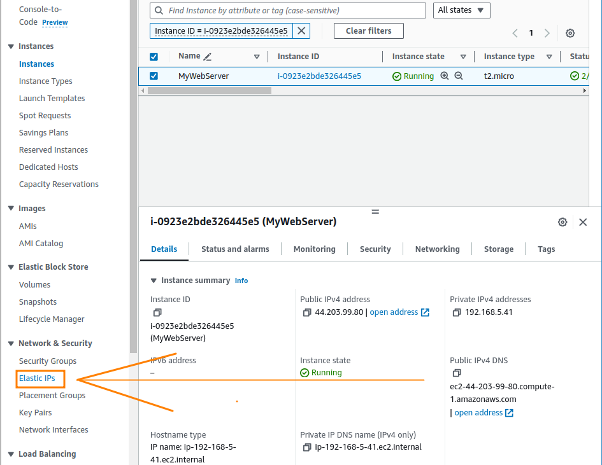This screenshot has width=602, height=465.
Task: Switch to the Monitoring tab
Action: [x=314, y=249]
